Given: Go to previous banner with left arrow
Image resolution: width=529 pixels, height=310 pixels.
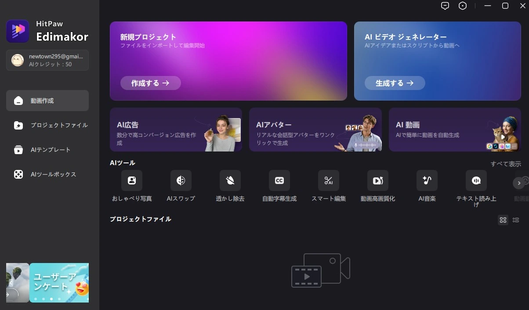Looking at the screenshot, I should pos(11,283).
